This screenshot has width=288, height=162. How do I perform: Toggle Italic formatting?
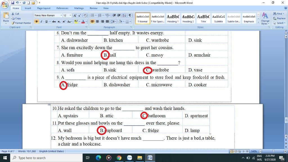point(42,21)
